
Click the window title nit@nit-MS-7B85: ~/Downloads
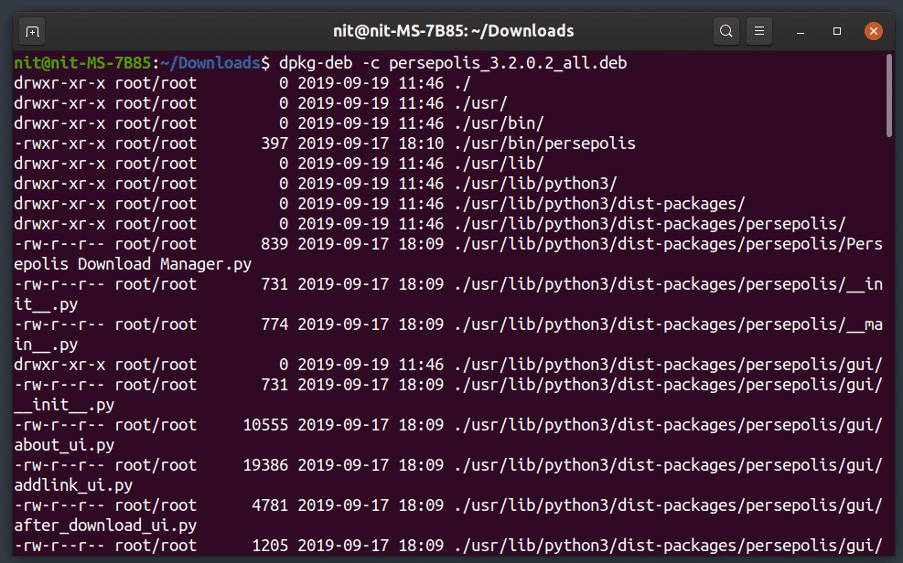click(453, 31)
